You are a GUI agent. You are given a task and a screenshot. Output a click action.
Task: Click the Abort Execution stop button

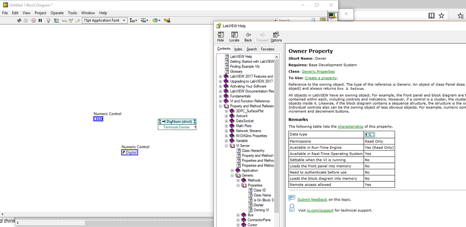click(34, 20)
